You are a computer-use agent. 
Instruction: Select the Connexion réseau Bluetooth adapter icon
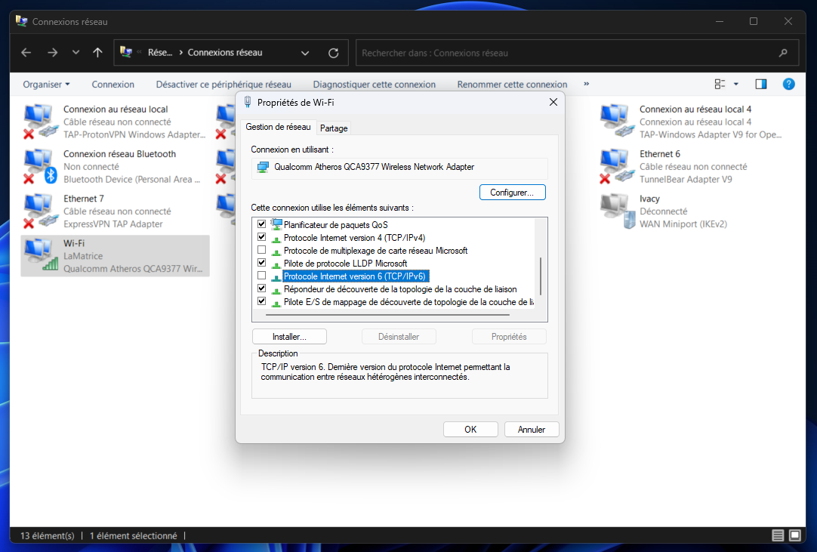[40, 166]
